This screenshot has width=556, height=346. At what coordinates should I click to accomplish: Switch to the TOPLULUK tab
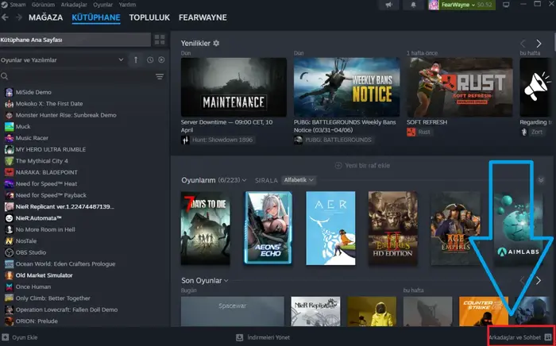tap(149, 17)
